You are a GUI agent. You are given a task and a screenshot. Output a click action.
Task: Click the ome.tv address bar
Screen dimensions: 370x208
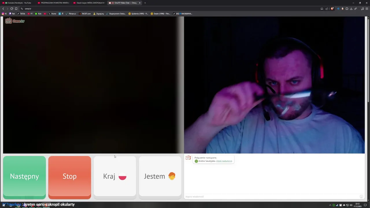171,9
